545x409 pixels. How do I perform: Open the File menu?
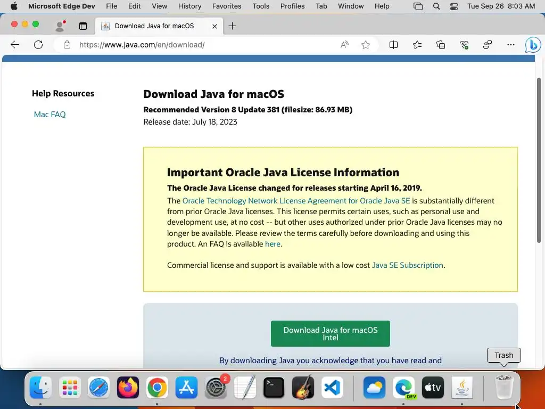tap(112, 6)
